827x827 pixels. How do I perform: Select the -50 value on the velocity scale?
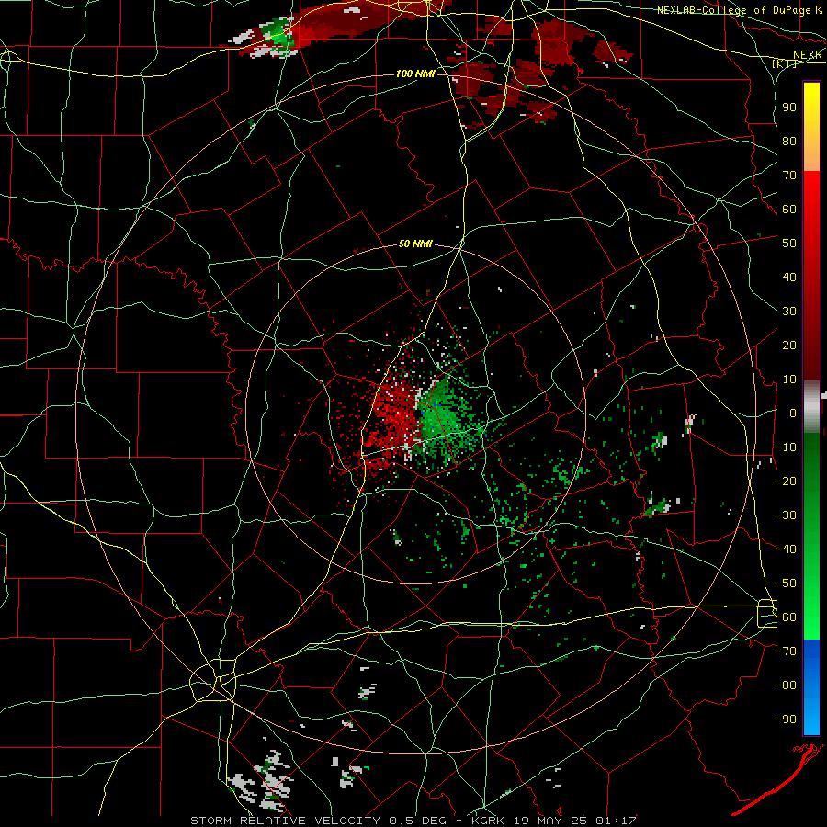(786, 583)
